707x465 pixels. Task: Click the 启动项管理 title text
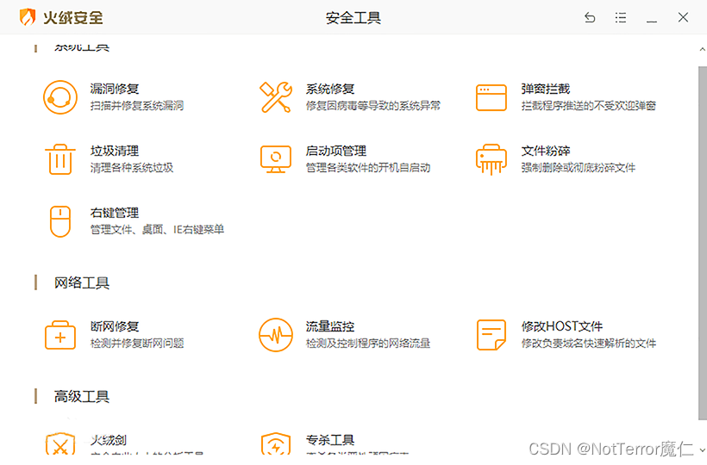[336, 151]
